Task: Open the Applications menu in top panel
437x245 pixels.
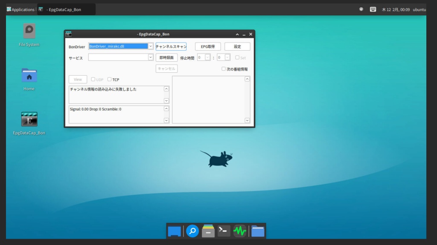Action: pos(20,9)
